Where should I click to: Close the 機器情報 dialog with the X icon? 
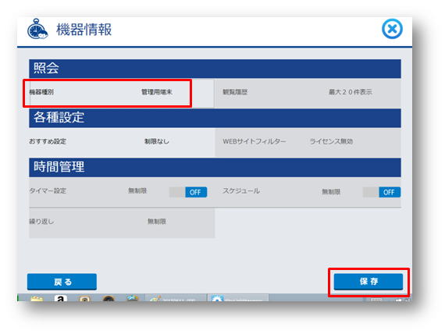pyautogui.click(x=392, y=29)
